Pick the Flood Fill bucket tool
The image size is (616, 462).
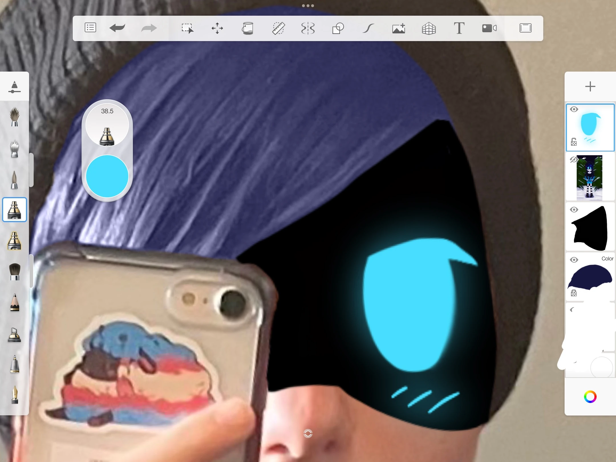pyautogui.click(x=248, y=28)
